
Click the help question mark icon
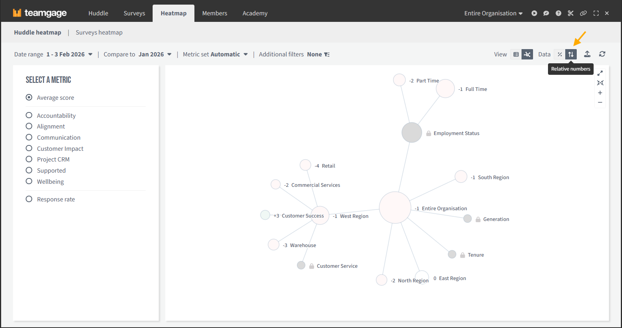pos(558,13)
